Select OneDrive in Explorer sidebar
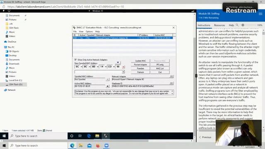Image resolution: width=265 pixels, height=149 pixels. click(x=10, y=41)
